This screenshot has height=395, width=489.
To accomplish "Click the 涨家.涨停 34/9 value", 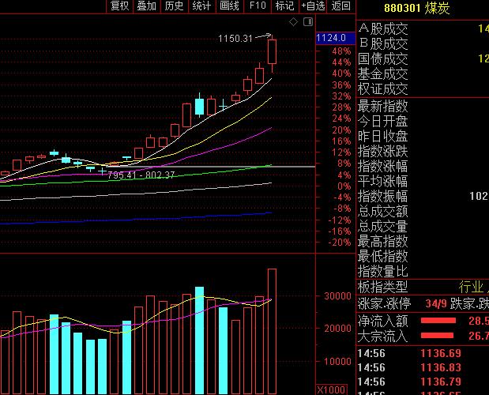I will click(435, 303).
